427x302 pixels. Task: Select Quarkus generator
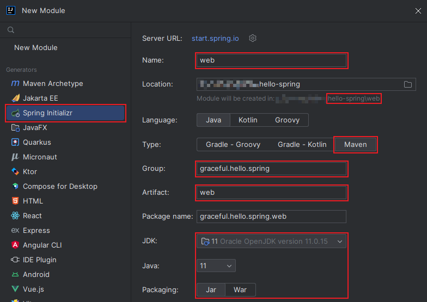(x=65, y=143)
